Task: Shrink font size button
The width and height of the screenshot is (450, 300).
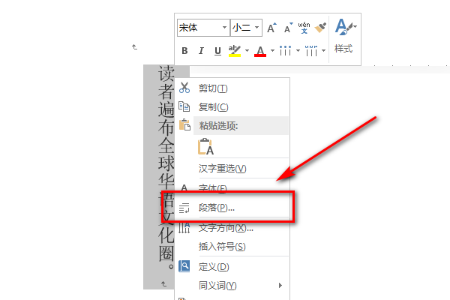Action: click(x=288, y=28)
